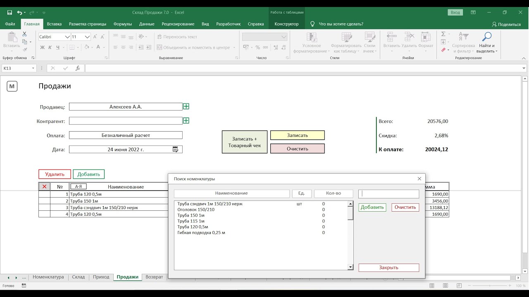
Task: Switch to Page Layout view in status bar
Action: 446,285
